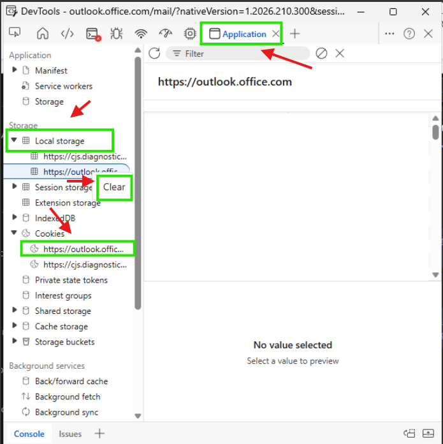443x444 pixels.
Task: Expand the Session storage arrow
Action: pos(14,186)
